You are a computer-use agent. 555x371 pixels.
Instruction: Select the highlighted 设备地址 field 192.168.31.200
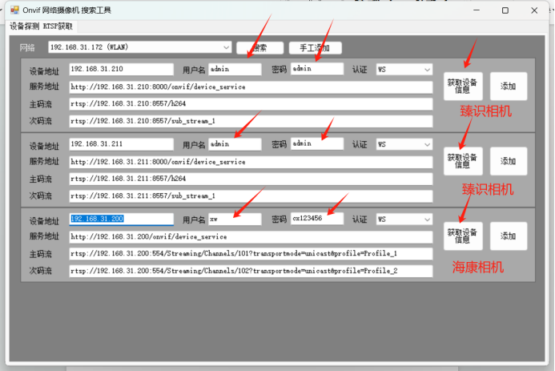(x=122, y=219)
